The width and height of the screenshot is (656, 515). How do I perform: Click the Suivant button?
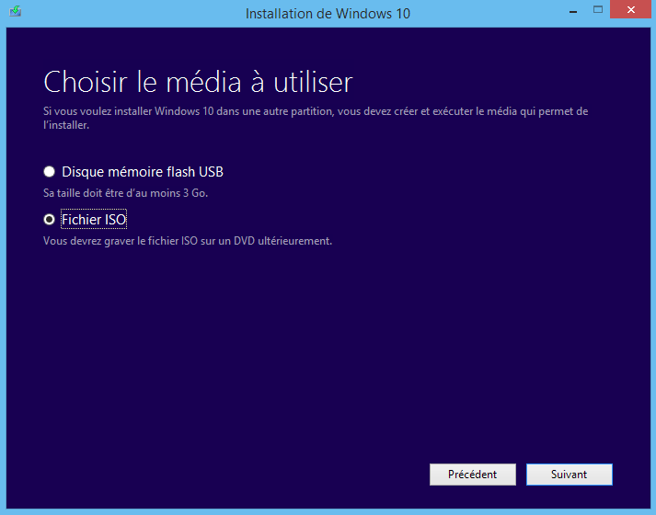569,475
